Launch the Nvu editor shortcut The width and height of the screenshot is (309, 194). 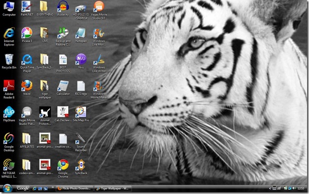coord(81,61)
